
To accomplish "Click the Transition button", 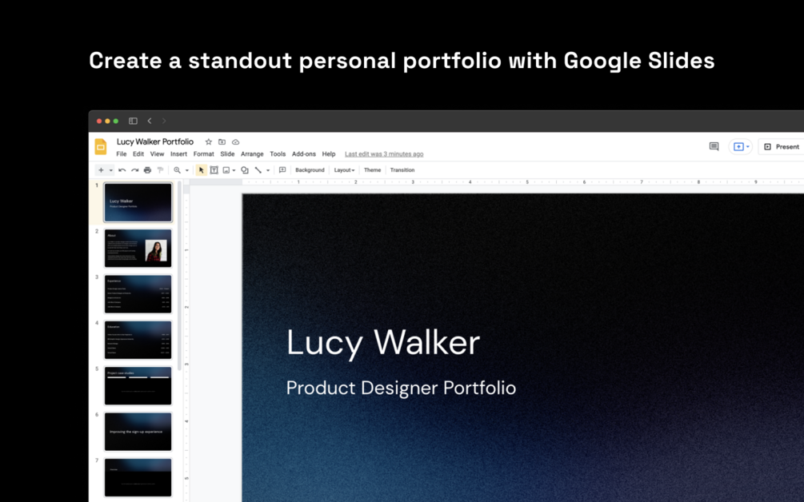I will 402,170.
